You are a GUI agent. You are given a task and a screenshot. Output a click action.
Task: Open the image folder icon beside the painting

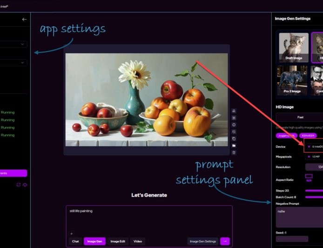[x=234, y=145]
